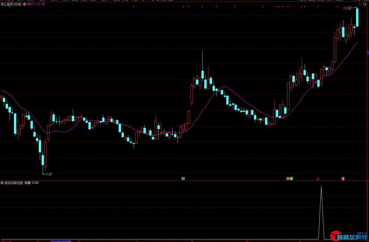
Task: Click the white breakout signal spike in indicator panel
Action: (321, 212)
